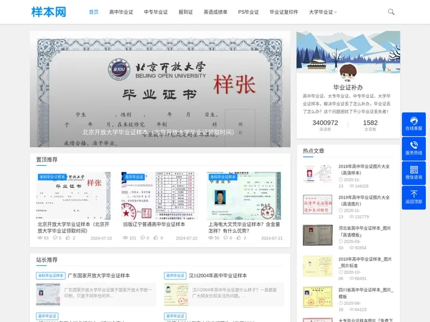Click the like icon on 上海电大文凭 card
This screenshot has width=430, height=322.
(238, 238)
